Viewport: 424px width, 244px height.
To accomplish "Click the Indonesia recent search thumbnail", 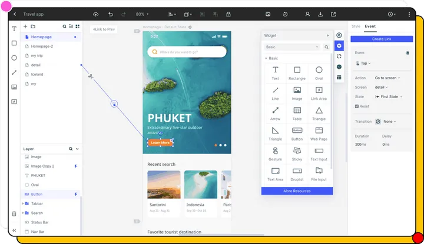I will [x=201, y=185].
